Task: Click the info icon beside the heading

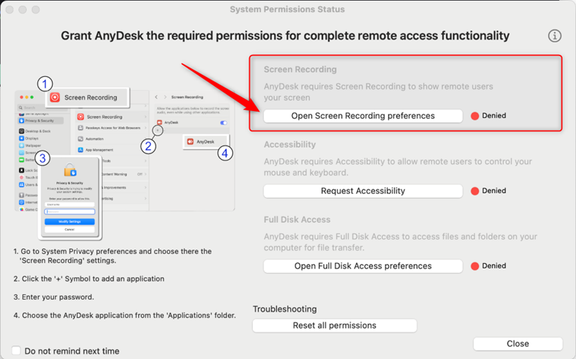Action: pos(554,35)
